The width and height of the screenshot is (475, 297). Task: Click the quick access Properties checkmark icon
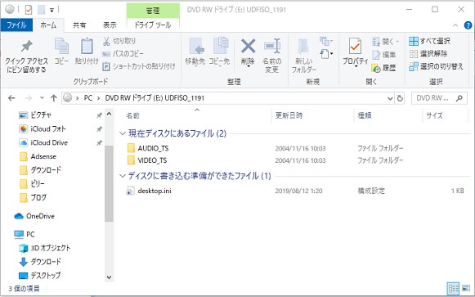(x=29, y=10)
